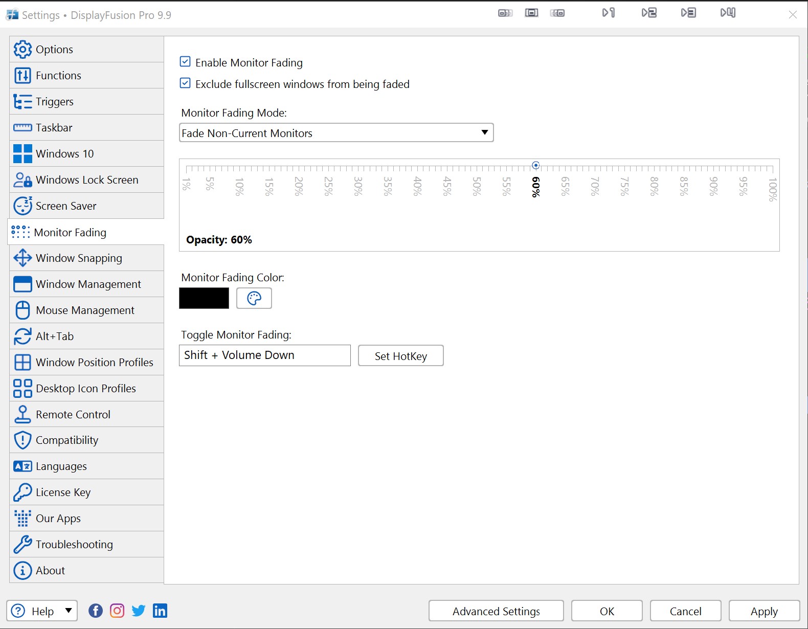Viewport: 808px width, 629px height.
Task: Open the LinkedIn icon link
Action: 160,611
